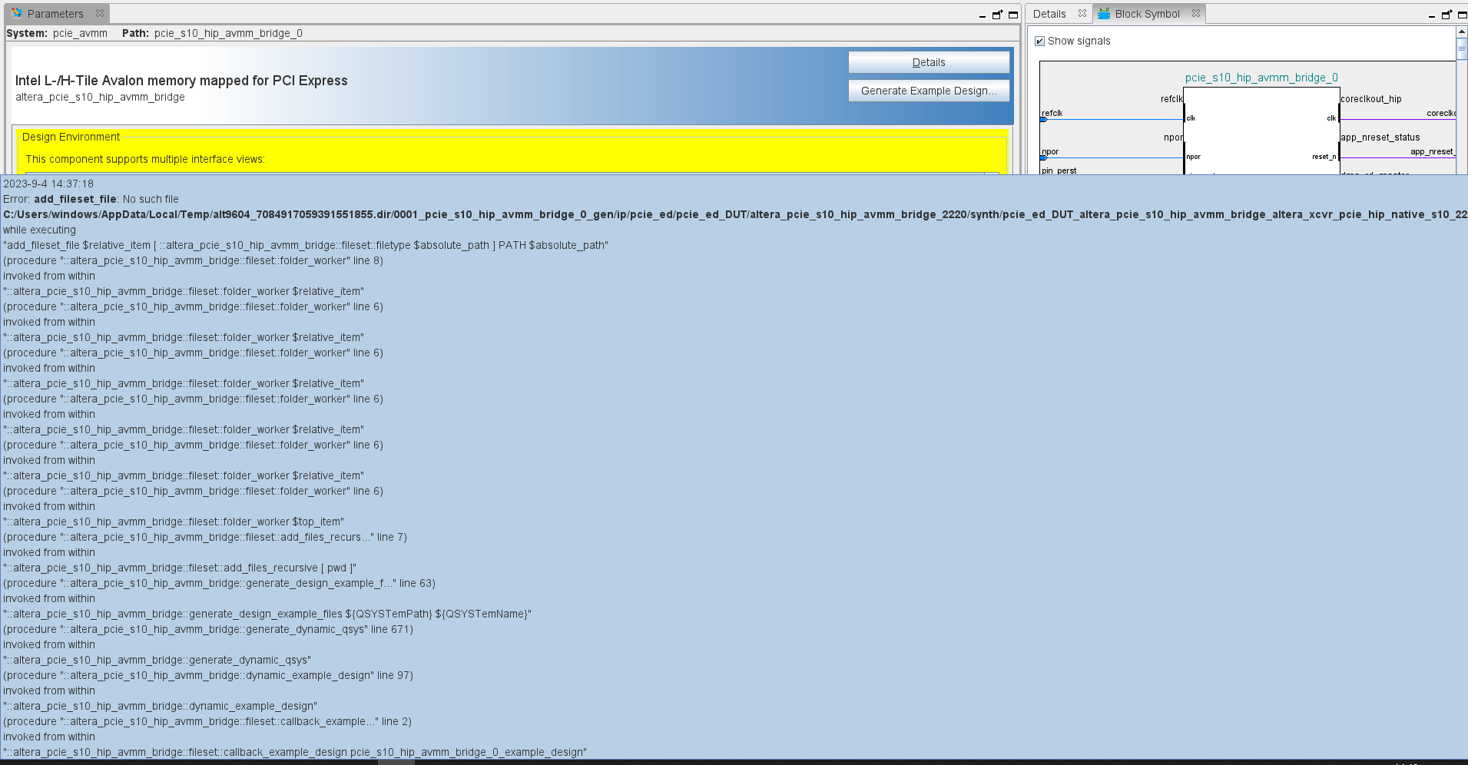Screen dimensions: 1468x765
Task: Minimize the Parameters panel
Action: [x=982, y=15]
